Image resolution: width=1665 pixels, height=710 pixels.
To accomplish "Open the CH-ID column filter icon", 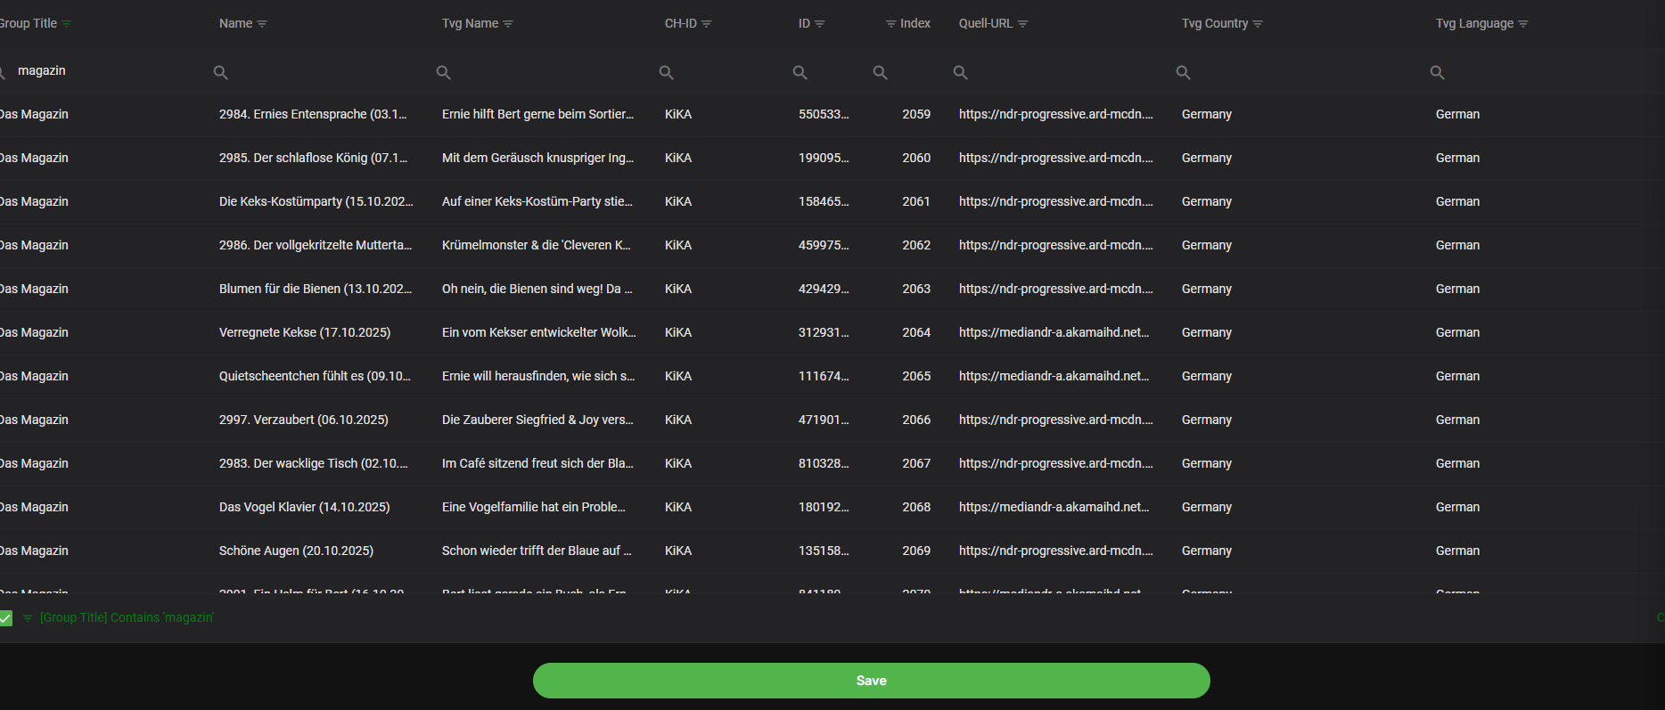I will point(707,24).
